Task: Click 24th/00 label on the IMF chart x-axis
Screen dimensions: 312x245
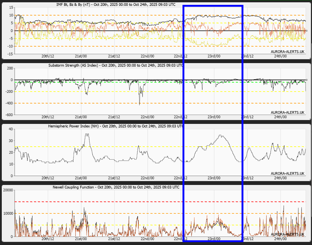Action: [x=280, y=56]
